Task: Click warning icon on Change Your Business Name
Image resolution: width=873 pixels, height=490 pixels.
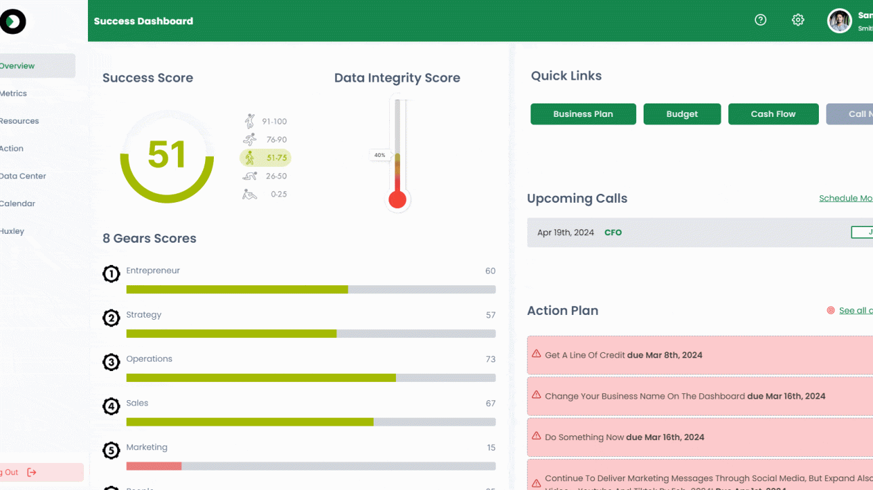Action: coord(536,395)
